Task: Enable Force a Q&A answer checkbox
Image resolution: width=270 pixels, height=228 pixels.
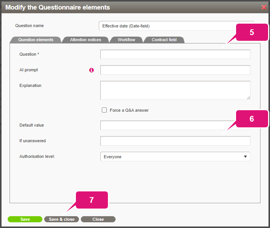Action: point(104,110)
